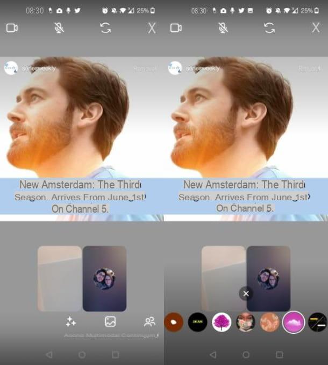Tap Android back button in right screen

[213, 355]
